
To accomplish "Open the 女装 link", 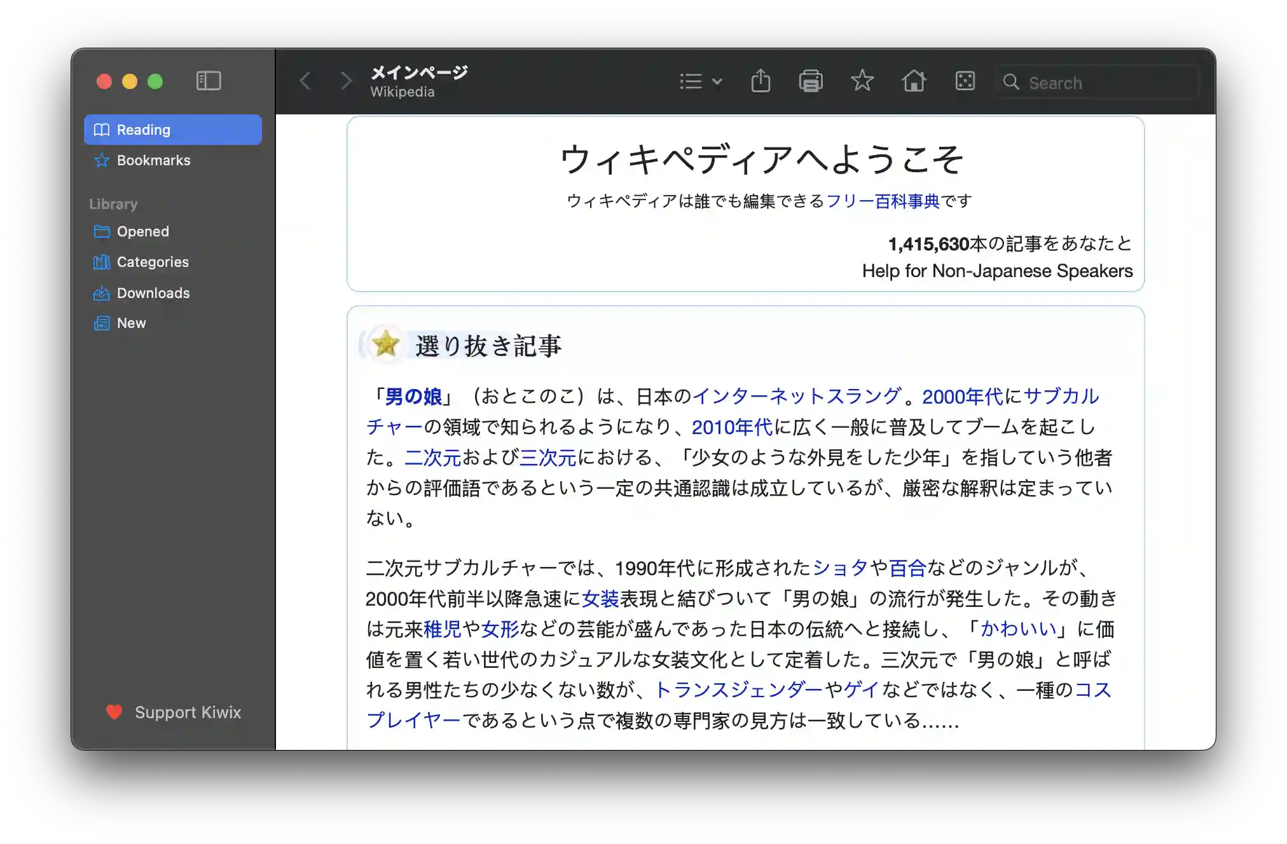I will click(x=600, y=598).
